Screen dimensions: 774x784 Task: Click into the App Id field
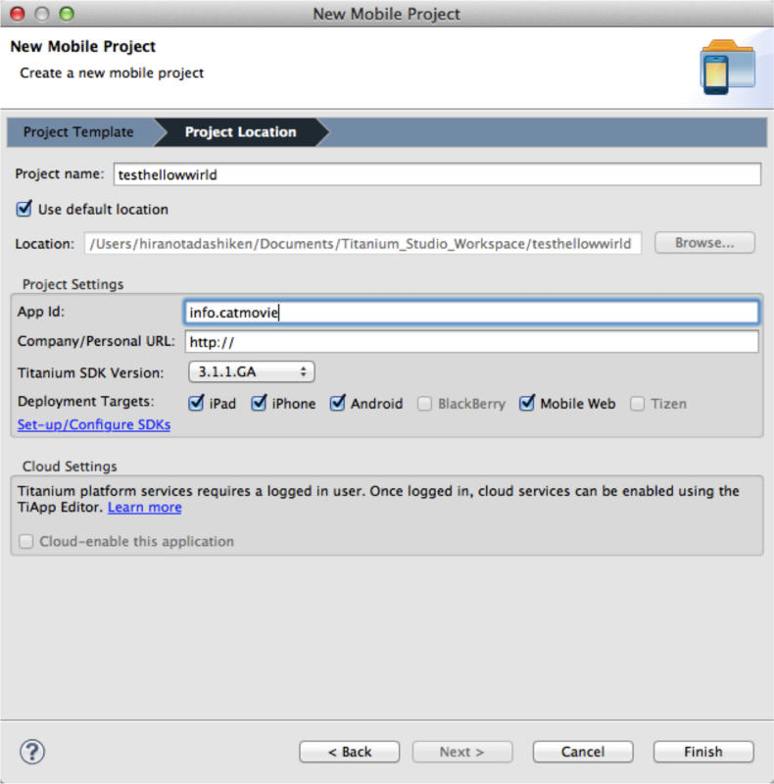point(471,312)
